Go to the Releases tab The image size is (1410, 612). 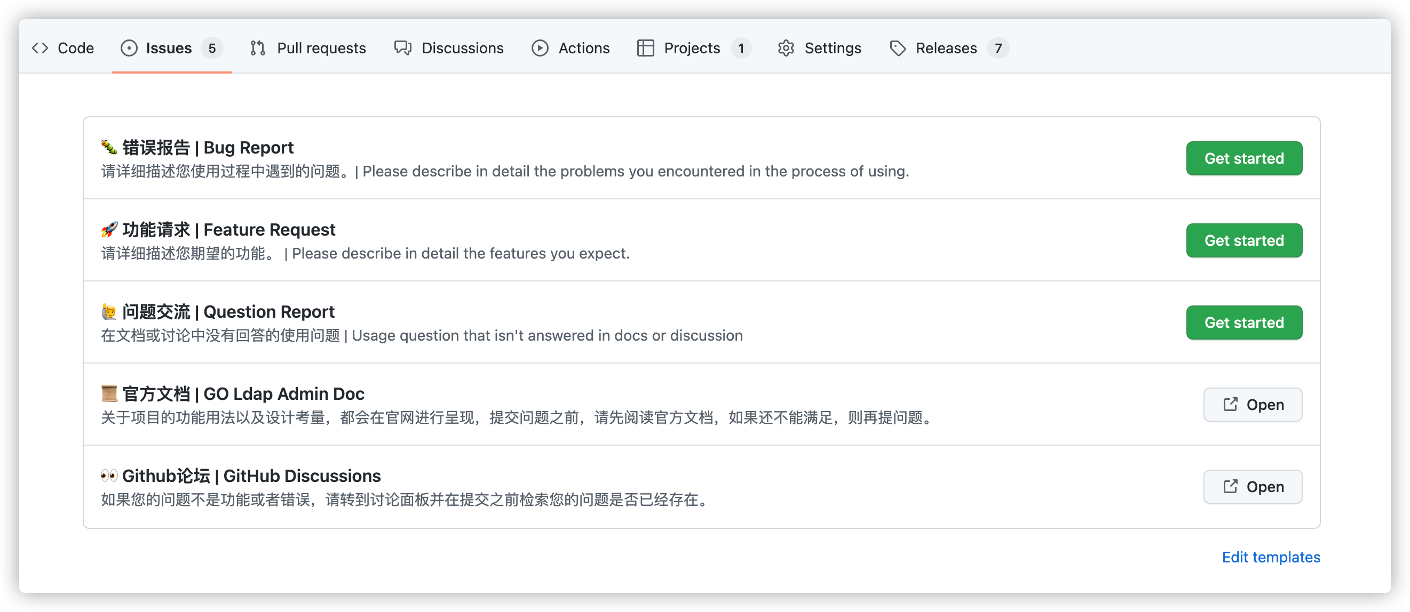coord(949,48)
